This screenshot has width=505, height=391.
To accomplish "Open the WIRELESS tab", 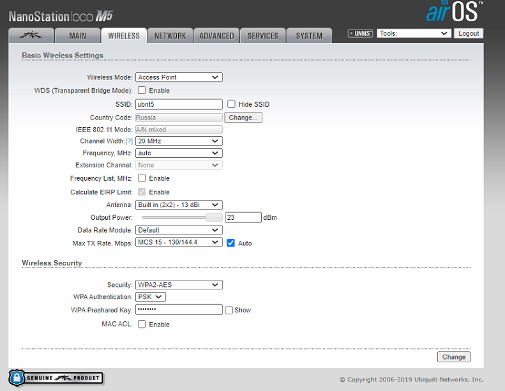I will pos(124,35).
